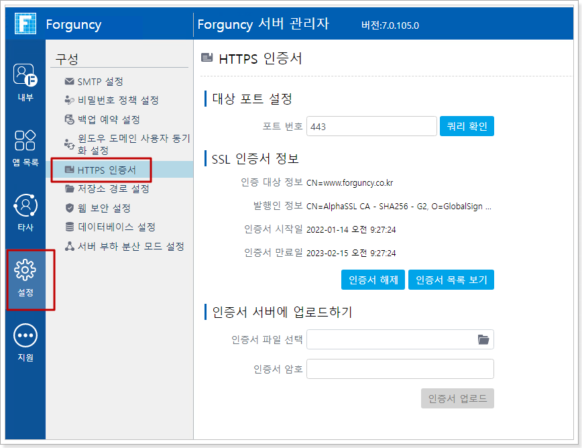Screen dimensions: 582x448
Task: Select HTTPS 인증서 in the sidebar
Action: (x=106, y=170)
